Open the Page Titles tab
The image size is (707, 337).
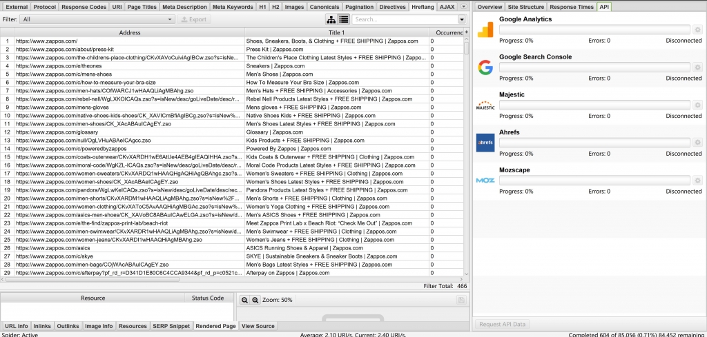(142, 7)
